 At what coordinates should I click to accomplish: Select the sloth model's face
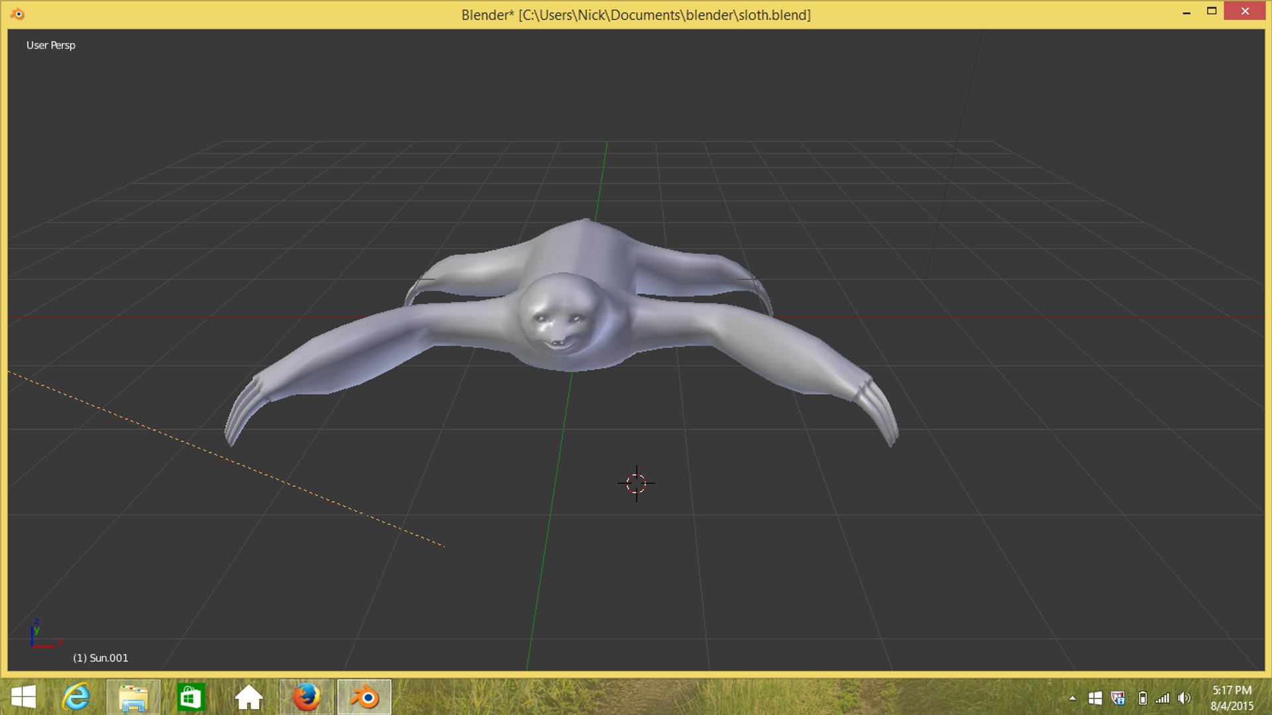[x=560, y=317]
